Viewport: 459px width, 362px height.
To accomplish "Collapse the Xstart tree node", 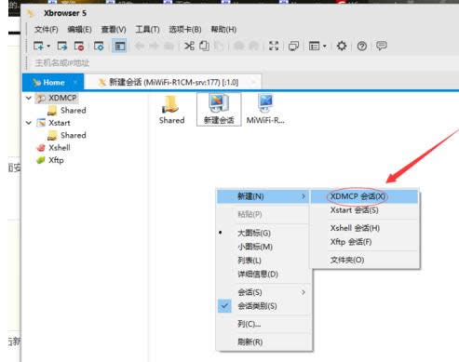I will 29,123.
